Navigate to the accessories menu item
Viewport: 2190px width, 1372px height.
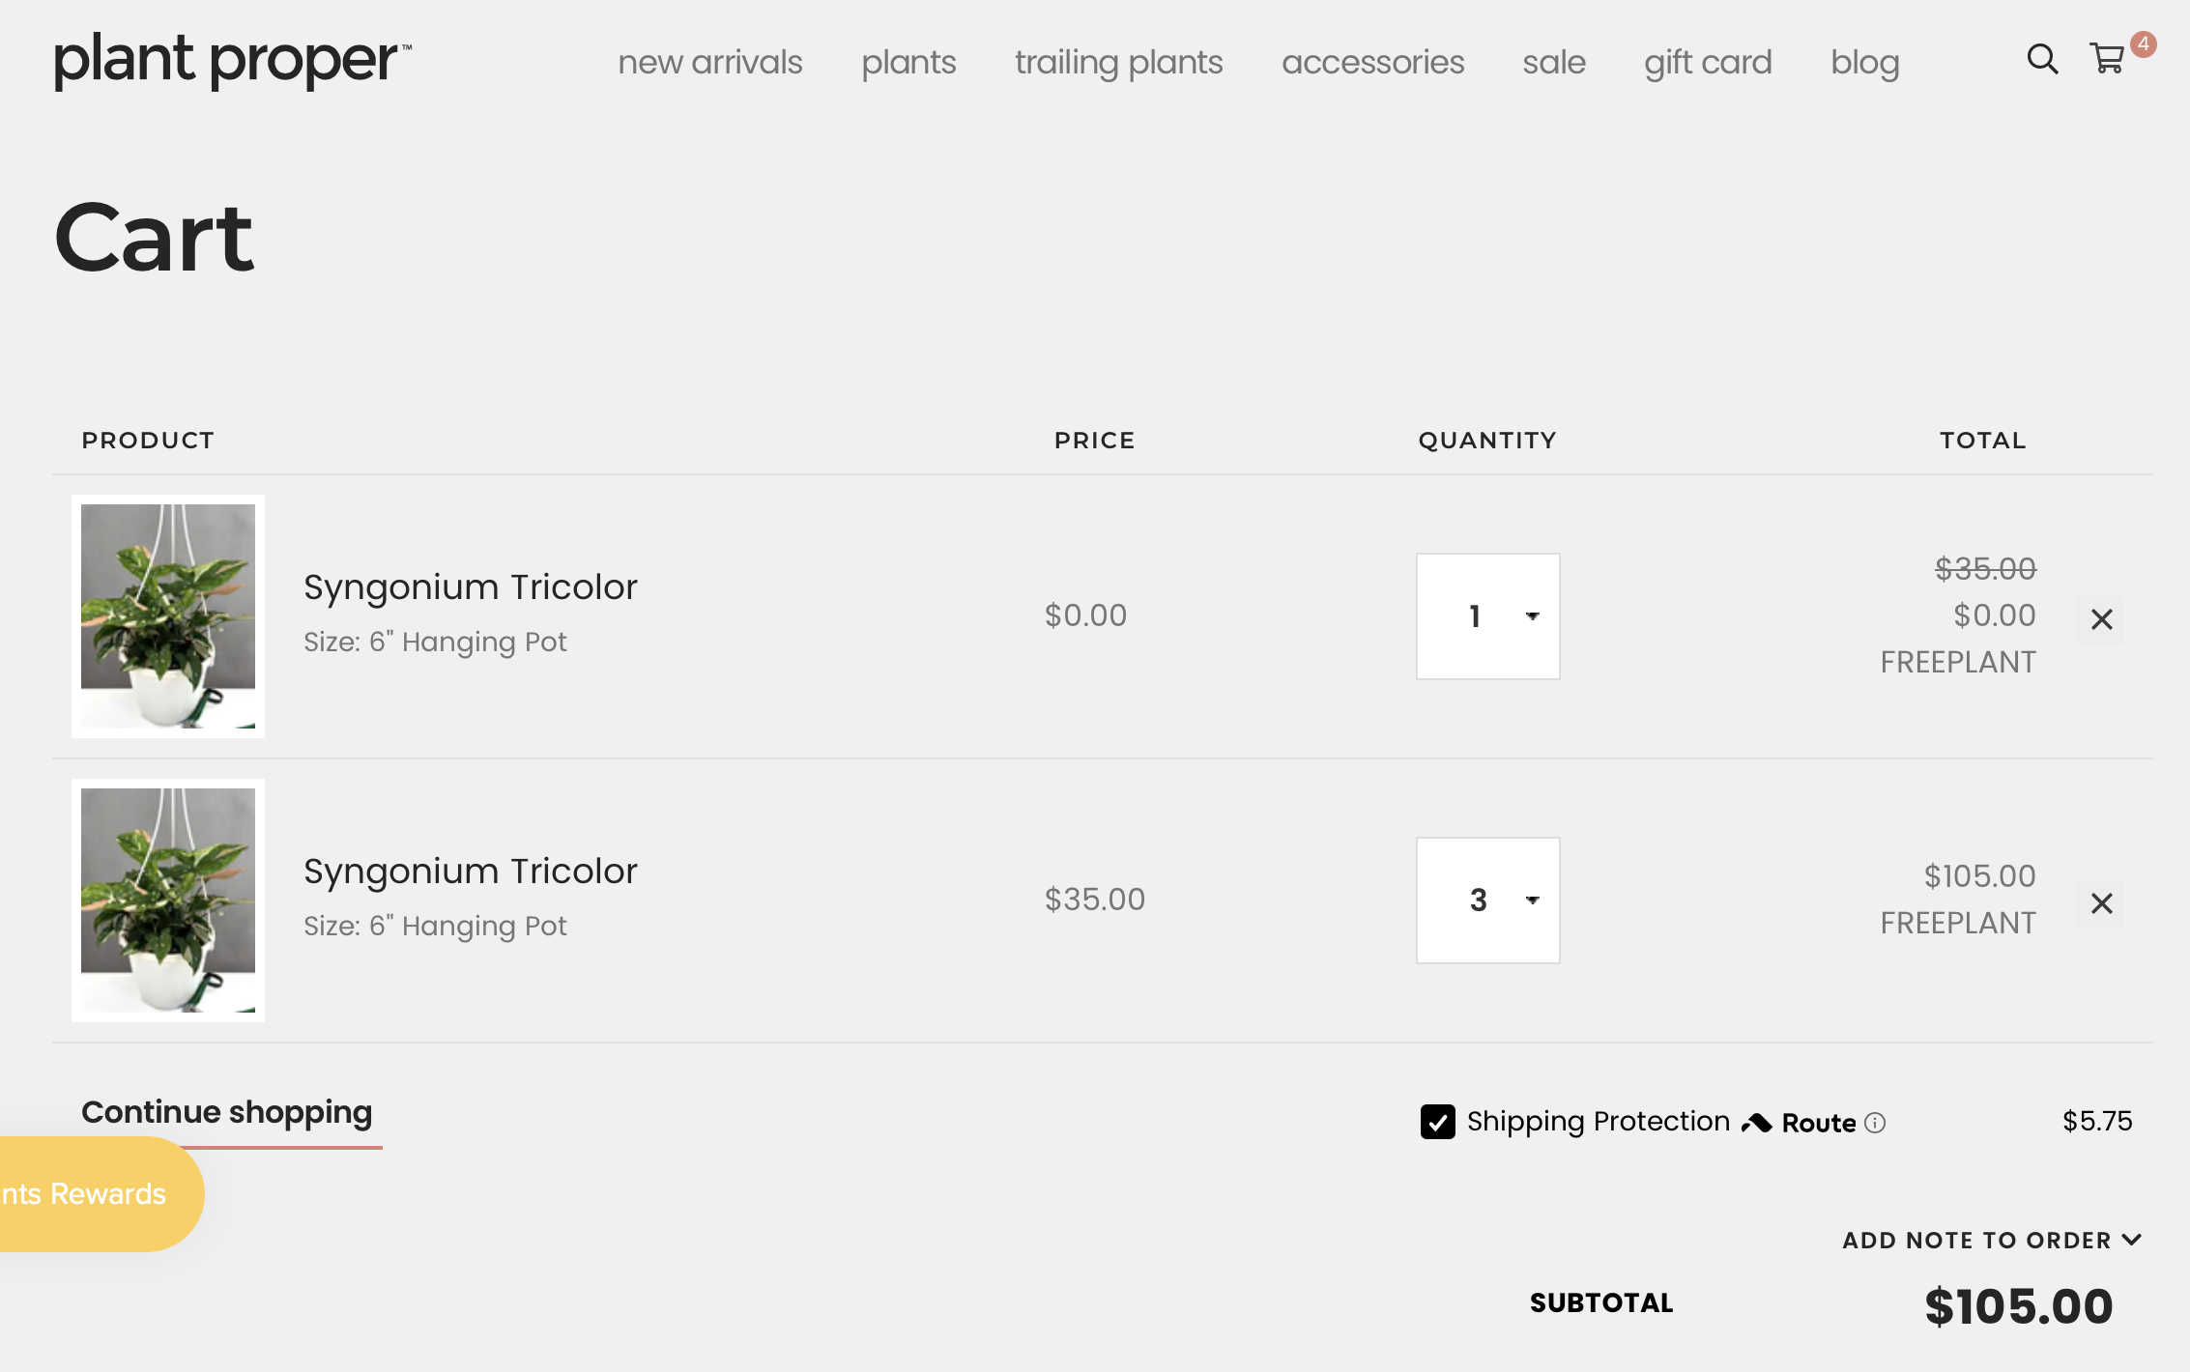1372,63
